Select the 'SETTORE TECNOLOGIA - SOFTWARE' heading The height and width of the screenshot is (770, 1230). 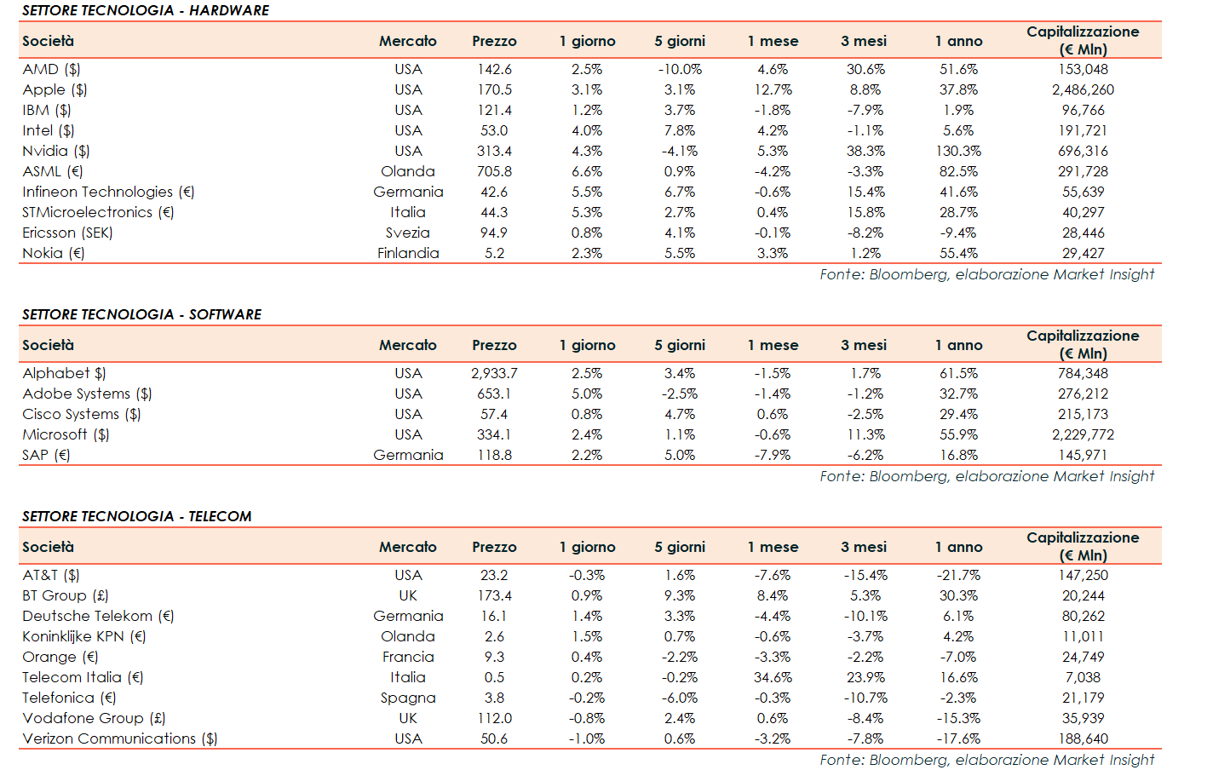(141, 314)
